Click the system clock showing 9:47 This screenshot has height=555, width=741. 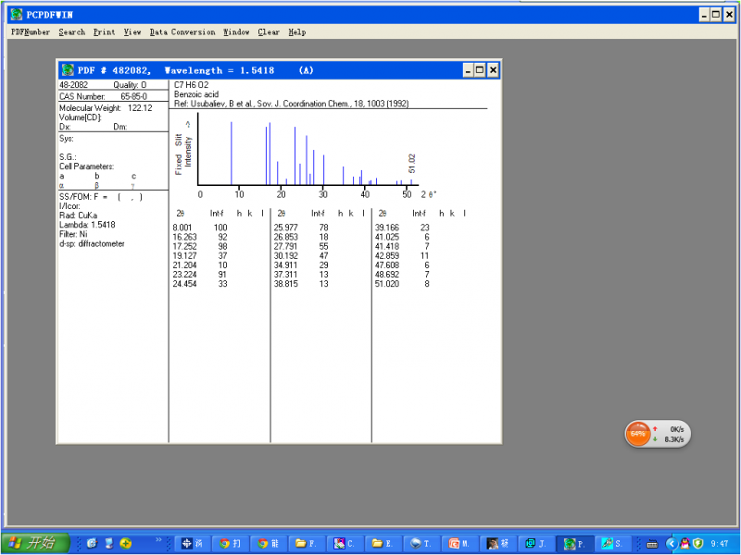pos(722,544)
